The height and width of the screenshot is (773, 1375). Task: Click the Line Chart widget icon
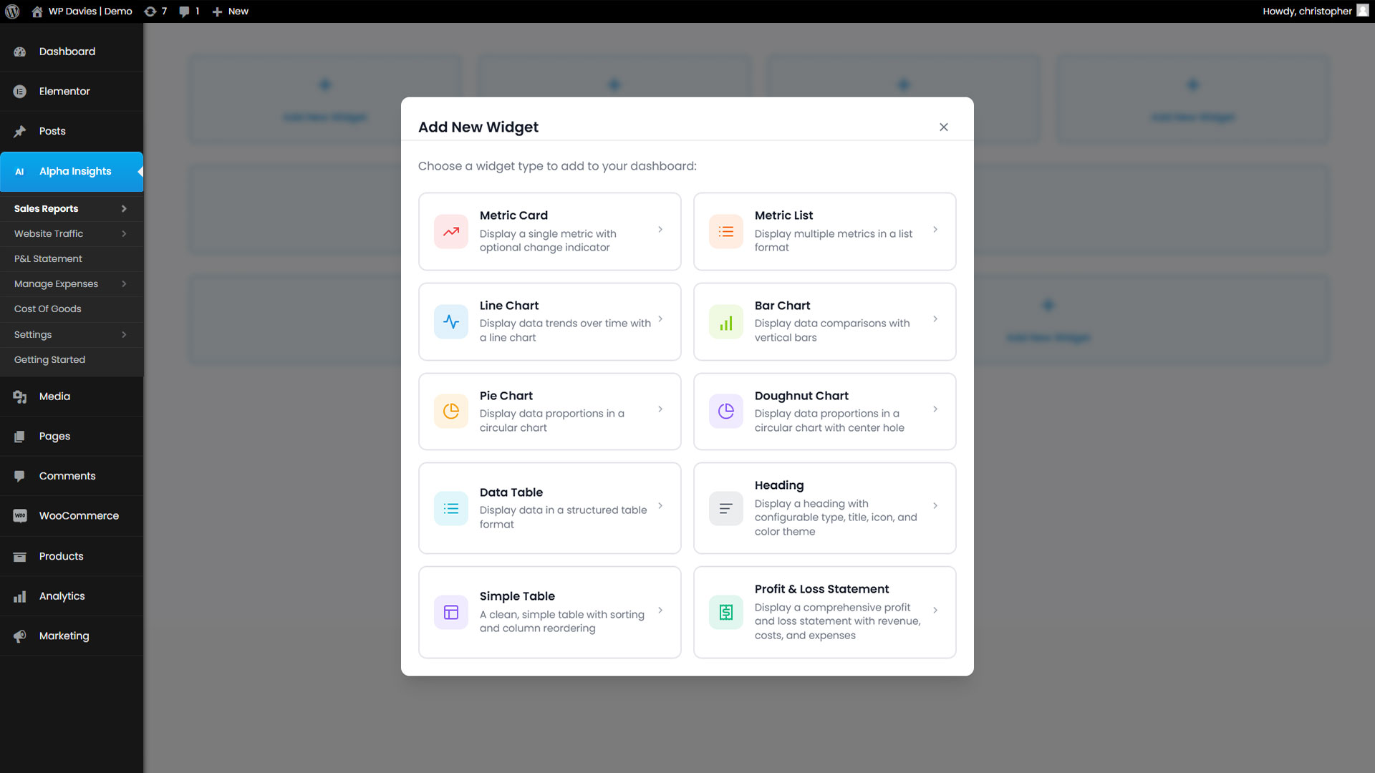point(451,321)
